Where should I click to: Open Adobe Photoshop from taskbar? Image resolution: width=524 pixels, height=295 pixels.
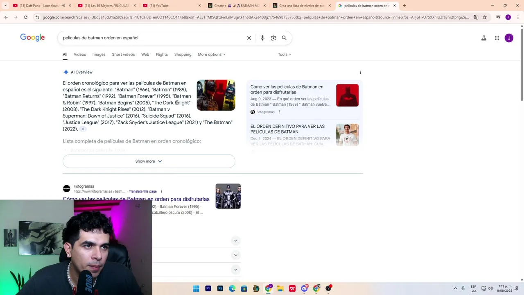tap(220, 288)
